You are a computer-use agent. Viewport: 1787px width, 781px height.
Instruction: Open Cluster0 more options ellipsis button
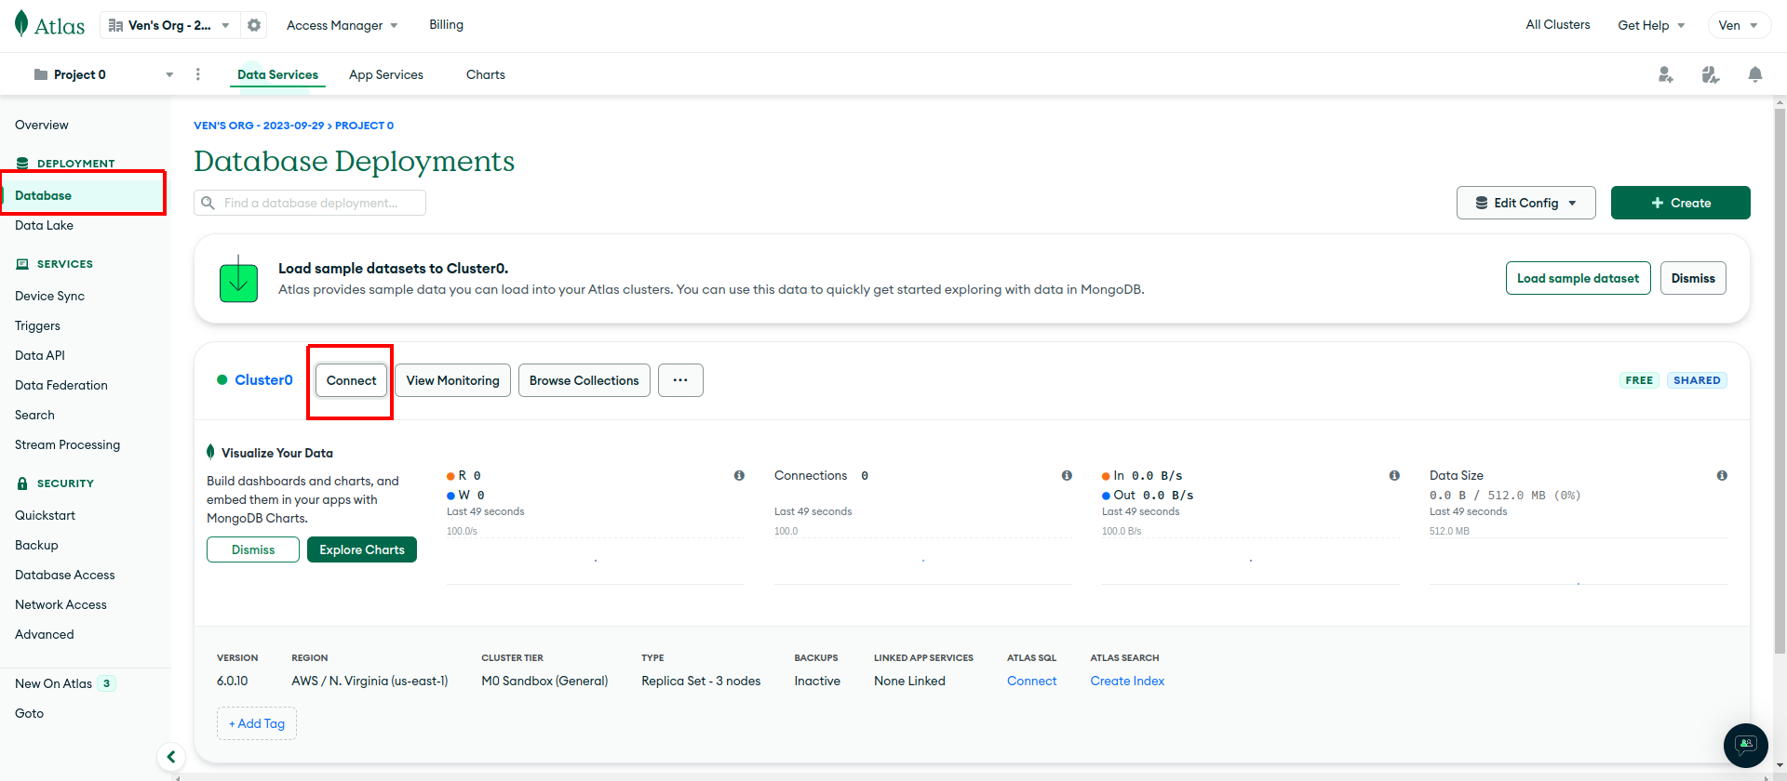pyautogui.click(x=680, y=380)
